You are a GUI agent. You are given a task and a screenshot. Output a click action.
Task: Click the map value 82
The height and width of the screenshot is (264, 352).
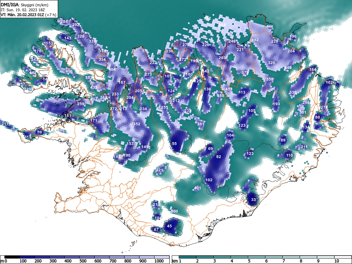[219, 157]
